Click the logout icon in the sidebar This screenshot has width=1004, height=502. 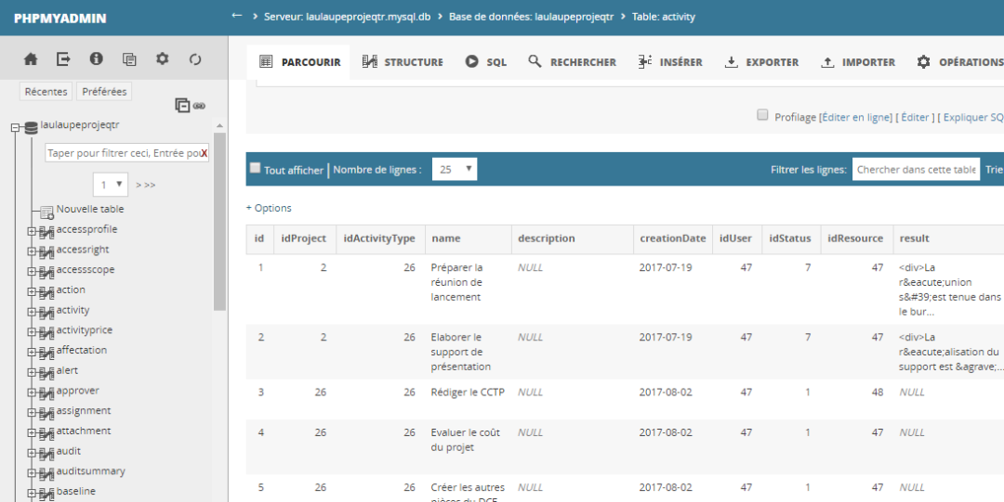pos(63,59)
